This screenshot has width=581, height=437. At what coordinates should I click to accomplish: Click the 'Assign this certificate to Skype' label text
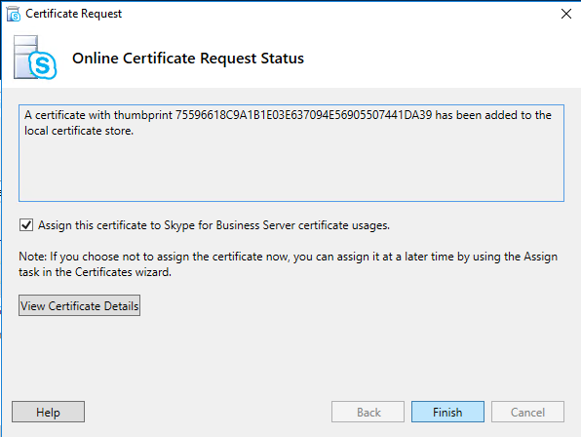tap(213, 225)
